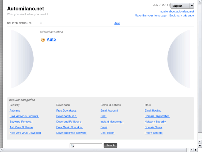The width and height of the screenshot is (202, 152).
Task: Click the orange arrow icon beside Auto
Action: (x=43, y=40)
